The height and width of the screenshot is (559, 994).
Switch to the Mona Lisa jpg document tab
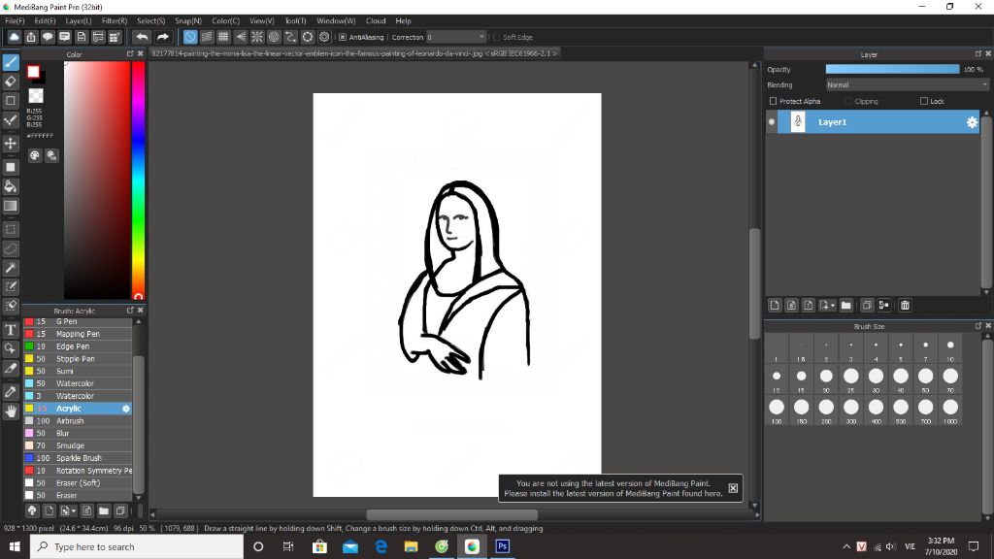click(x=354, y=54)
